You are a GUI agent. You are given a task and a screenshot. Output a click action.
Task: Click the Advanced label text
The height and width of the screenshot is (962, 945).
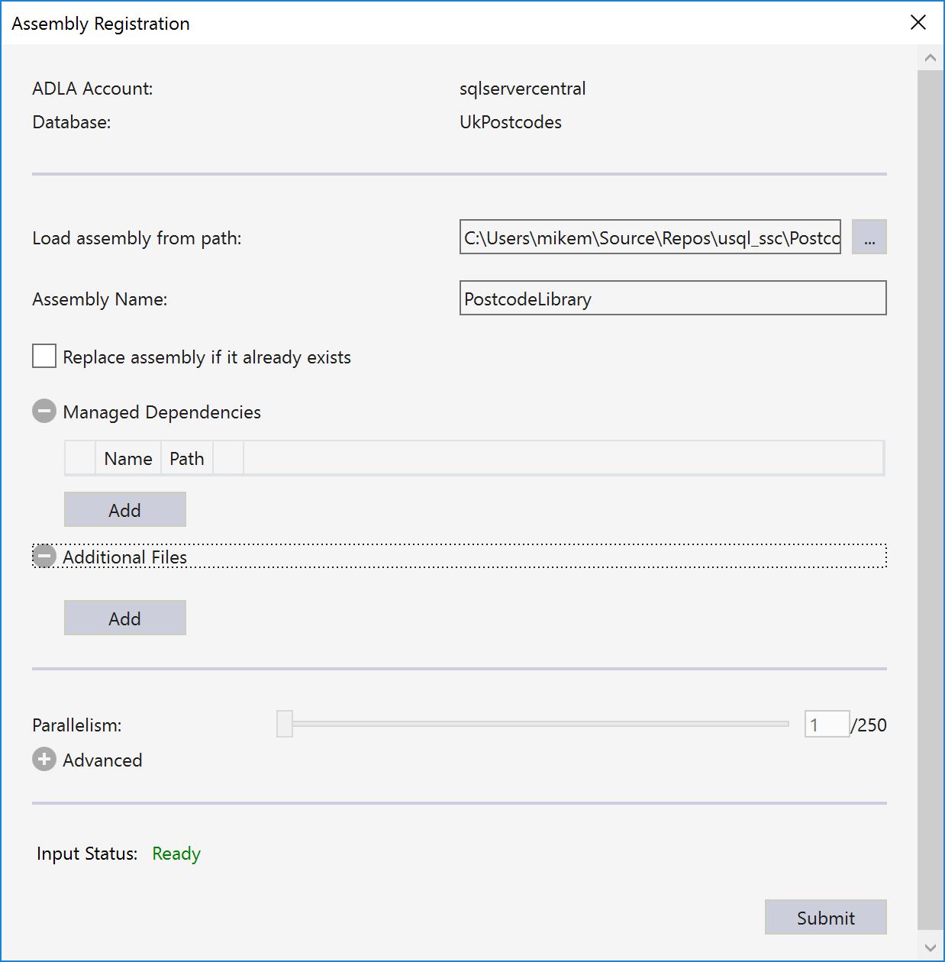[x=103, y=760]
